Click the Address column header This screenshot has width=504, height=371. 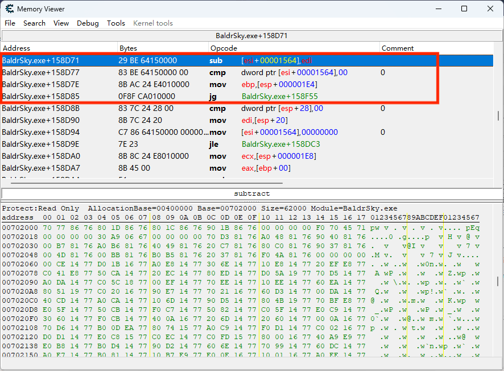pos(59,48)
